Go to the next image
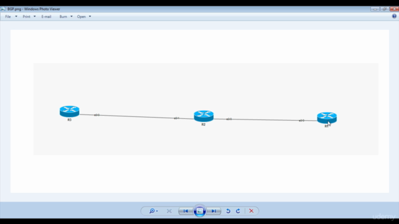Image resolution: width=399 pixels, height=224 pixels. pyautogui.click(x=214, y=211)
